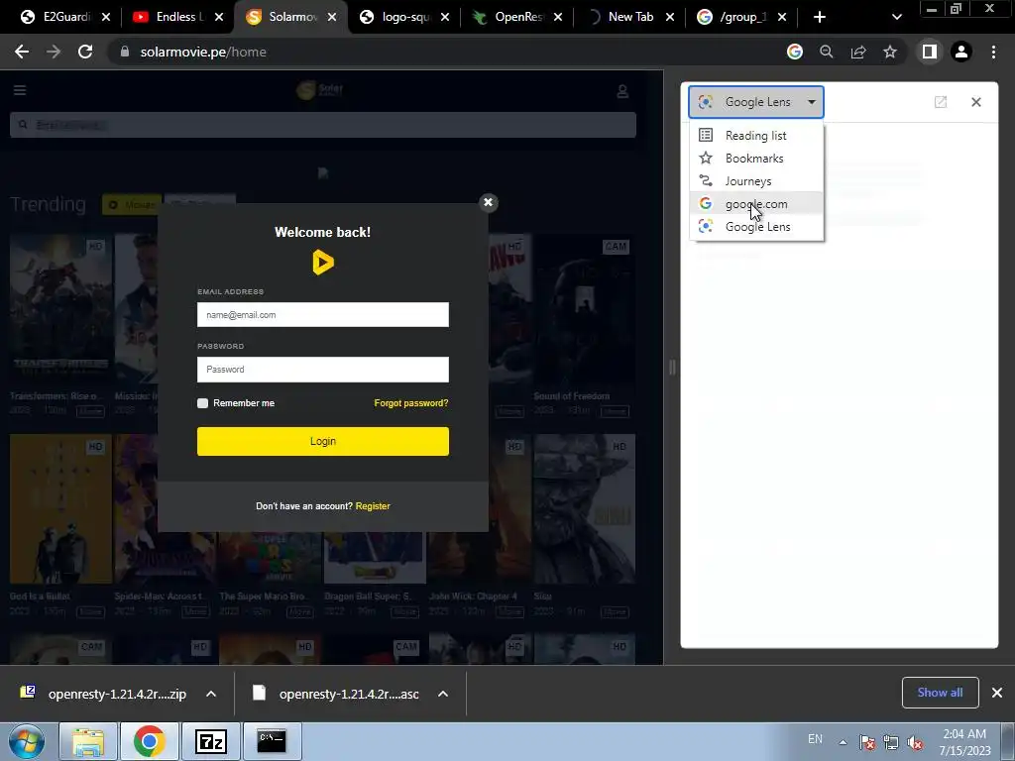Viewport: 1015px width, 761px height.
Task: Share this page via the share icon
Action: (858, 52)
